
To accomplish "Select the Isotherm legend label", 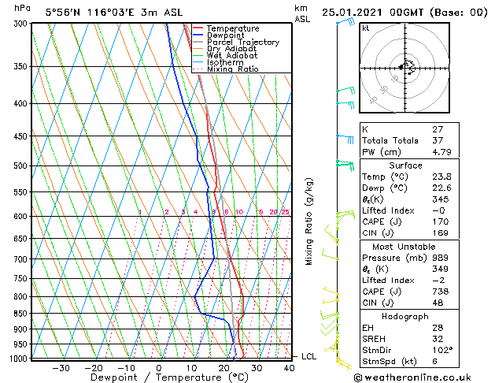I will (225, 62).
